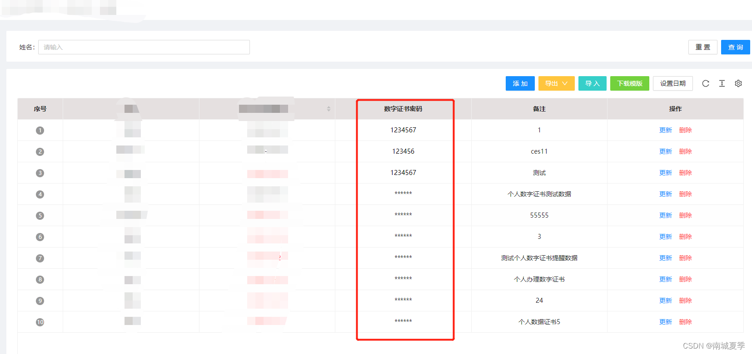The width and height of the screenshot is (752, 354).
Task: Click 删除 for 个人数据证书5 row
Action: click(686, 322)
